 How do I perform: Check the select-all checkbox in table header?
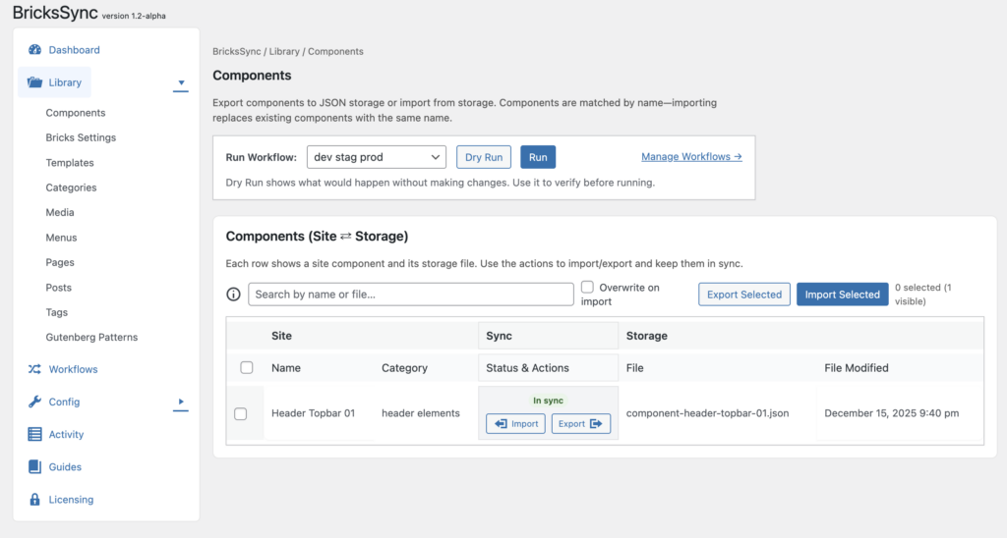[x=247, y=368]
